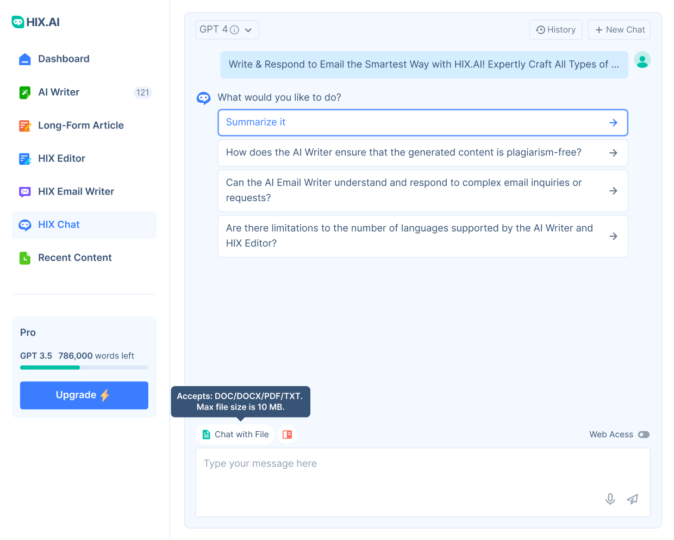Click the Pro plan label
Image resolution: width=674 pixels, height=540 pixels.
point(28,333)
